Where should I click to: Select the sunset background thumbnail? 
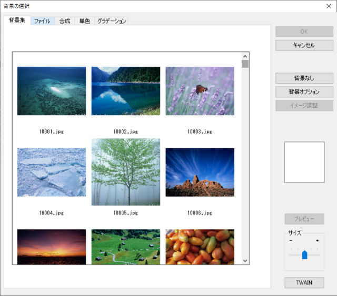click(x=52, y=247)
